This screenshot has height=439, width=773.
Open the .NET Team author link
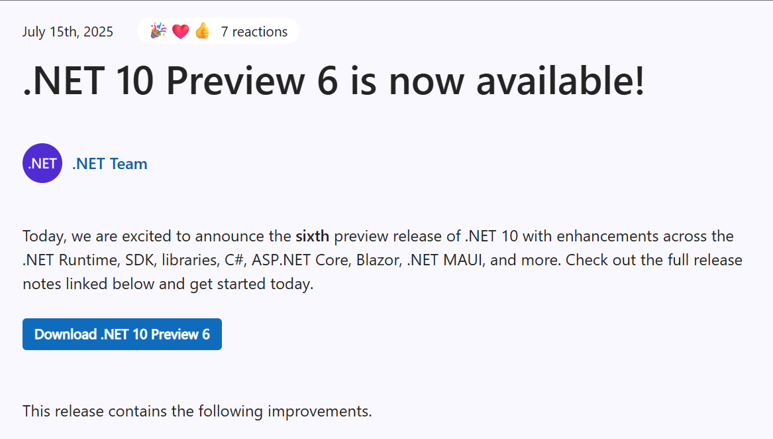(109, 163)
